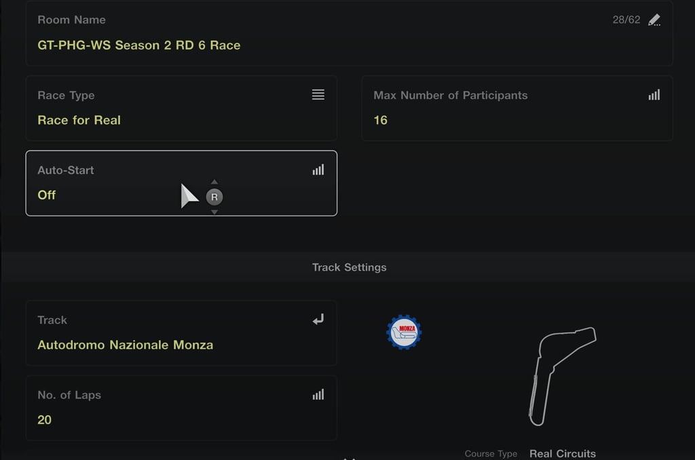Click the Monza track layout map
This screenshot has height=460, width=695.
click(562, 377)
